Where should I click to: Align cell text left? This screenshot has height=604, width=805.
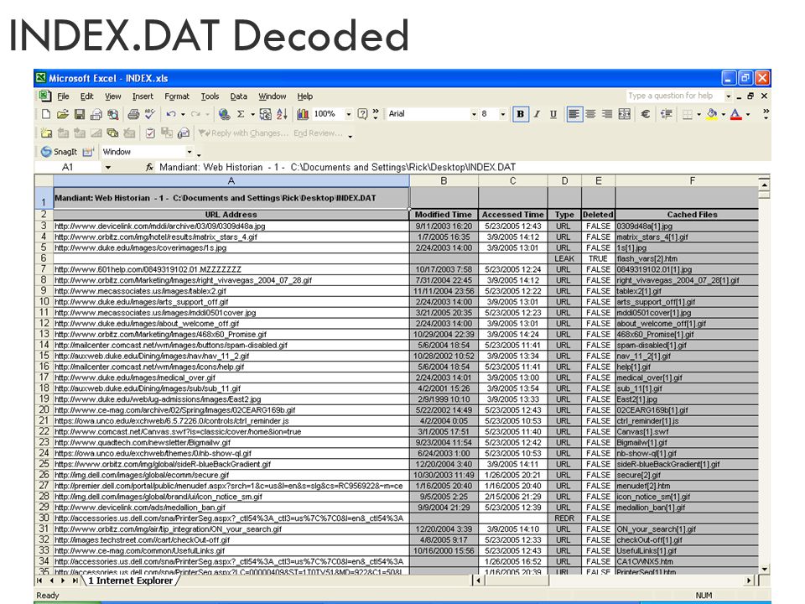coord(574,114)
